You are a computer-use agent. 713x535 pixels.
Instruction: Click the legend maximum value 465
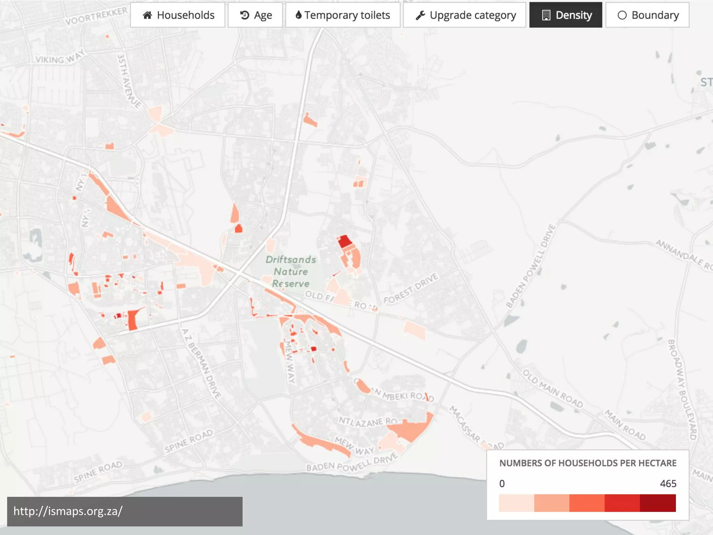click(x=668, y=483)
